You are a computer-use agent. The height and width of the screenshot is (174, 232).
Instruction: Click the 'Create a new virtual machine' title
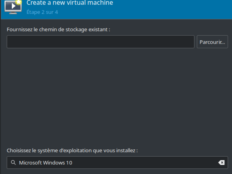tap(70, 3)
